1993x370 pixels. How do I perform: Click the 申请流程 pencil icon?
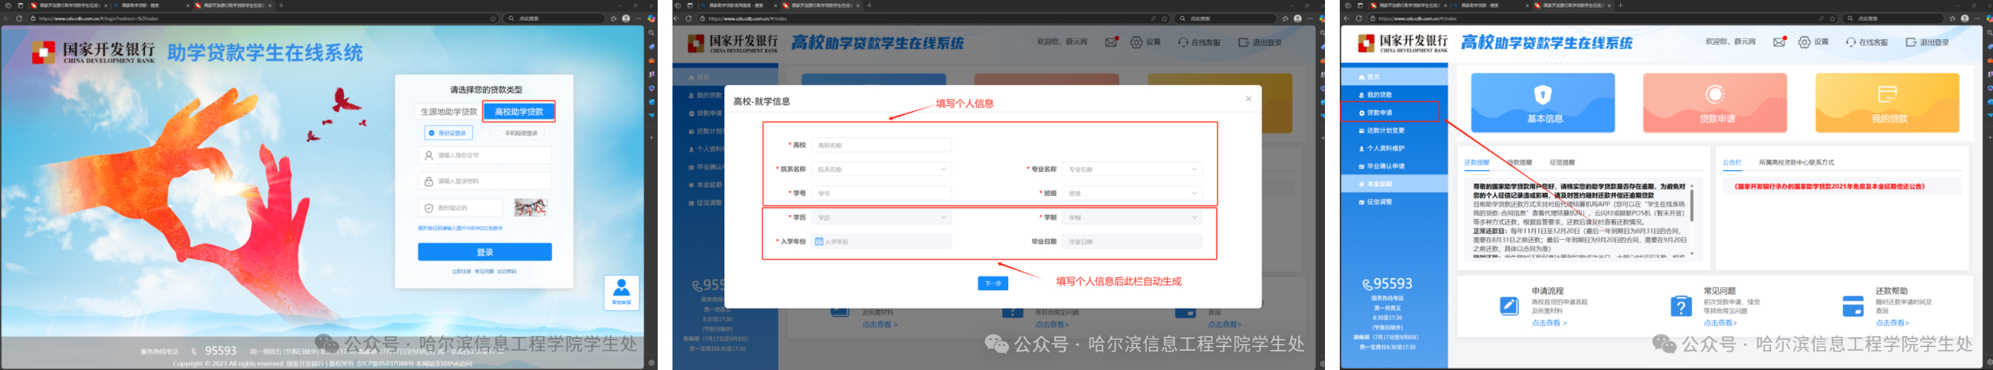pyautogui.click(x=1508, y=306)
